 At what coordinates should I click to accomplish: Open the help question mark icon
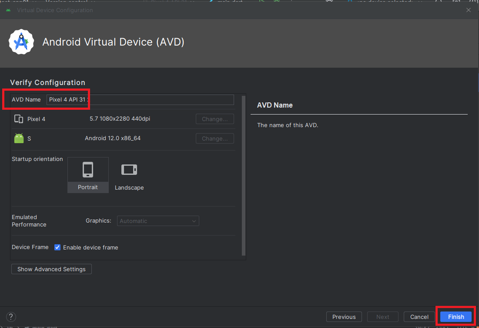pos(11,317)
